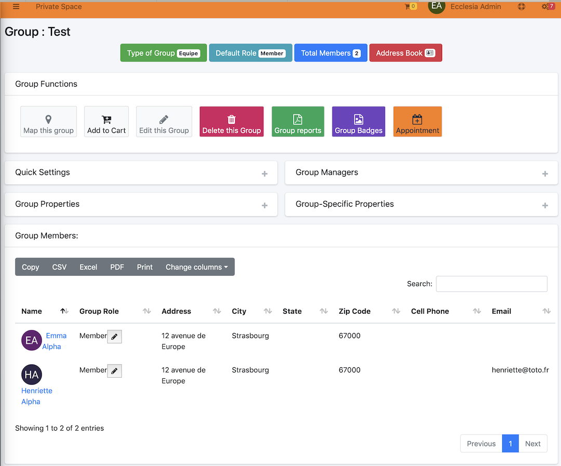Go to Next page
The width and height of the screenshot is (561, 466).
(x=533, y=444)
